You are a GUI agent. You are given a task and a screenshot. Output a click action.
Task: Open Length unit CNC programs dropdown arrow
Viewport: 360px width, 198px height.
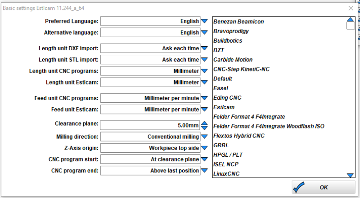tap(204, 71)
